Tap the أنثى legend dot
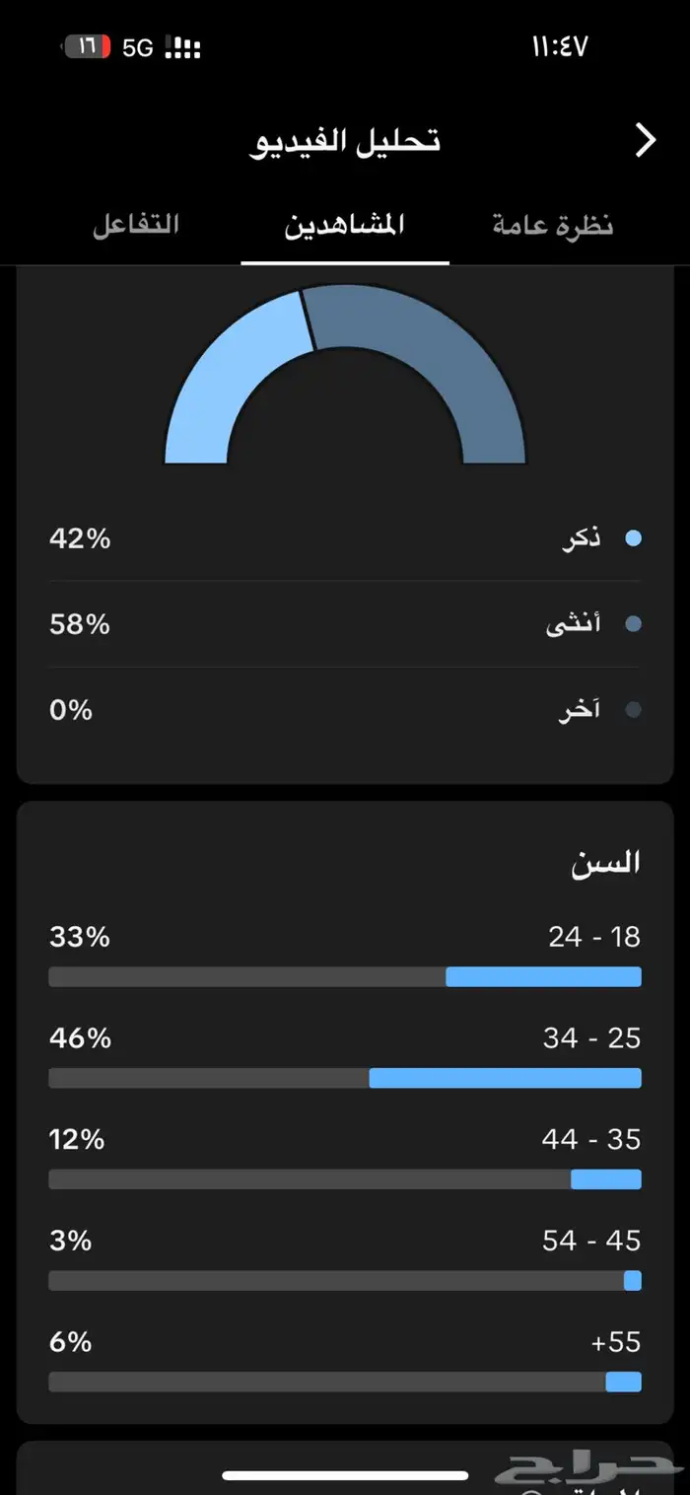The image size is (690, 1495). click(x=633, y=624)
